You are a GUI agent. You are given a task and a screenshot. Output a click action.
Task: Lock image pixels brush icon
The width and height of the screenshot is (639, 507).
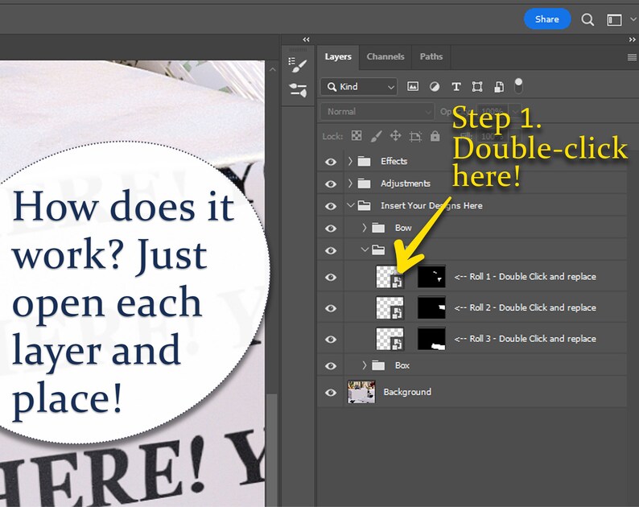(x=376, y=136)
